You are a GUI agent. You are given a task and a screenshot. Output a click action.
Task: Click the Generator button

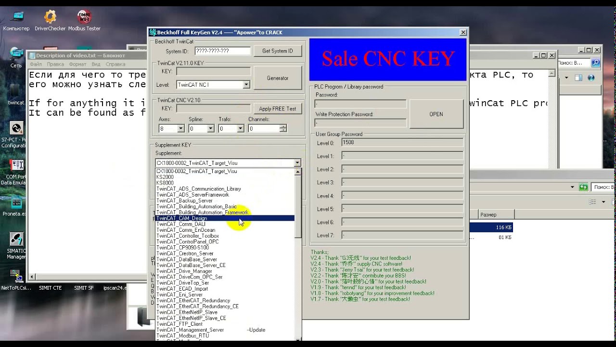278,78
